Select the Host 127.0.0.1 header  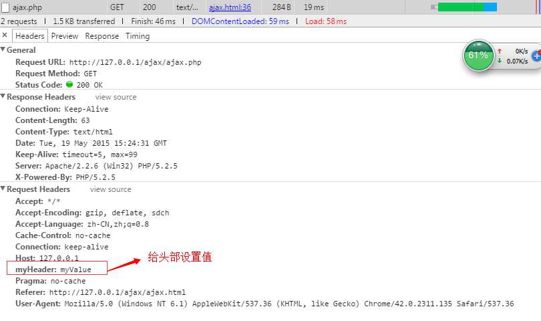[x=47, y=258]
